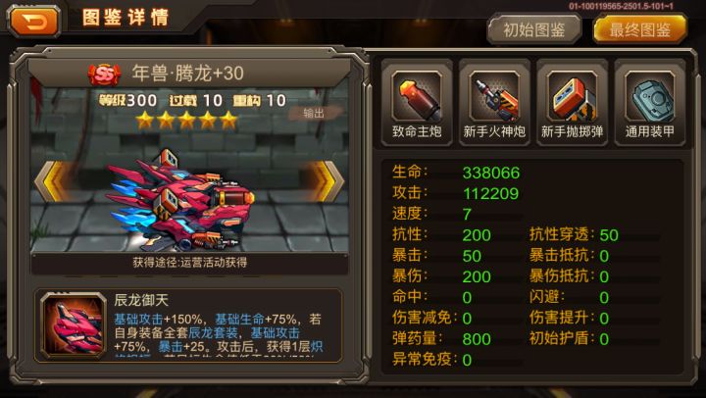Viewport: 706px width, 398px height.
Task: Switch to 初始图鉴 tab
Action: coord(534,29)
